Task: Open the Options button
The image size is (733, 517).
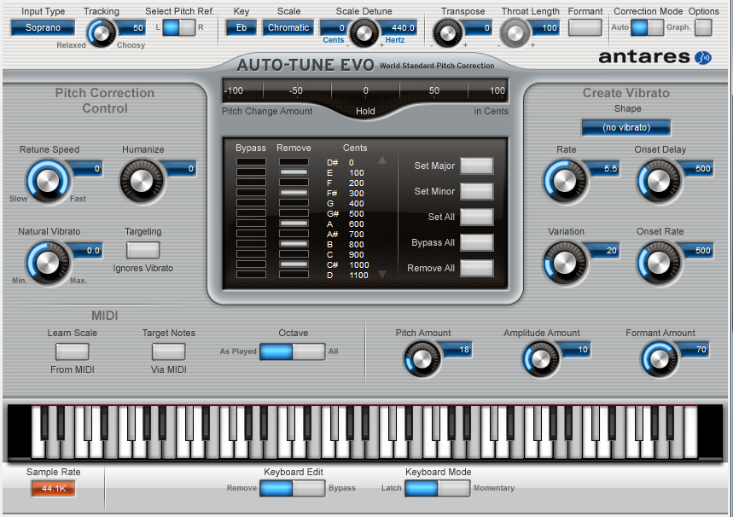Action: pos(703,27)
